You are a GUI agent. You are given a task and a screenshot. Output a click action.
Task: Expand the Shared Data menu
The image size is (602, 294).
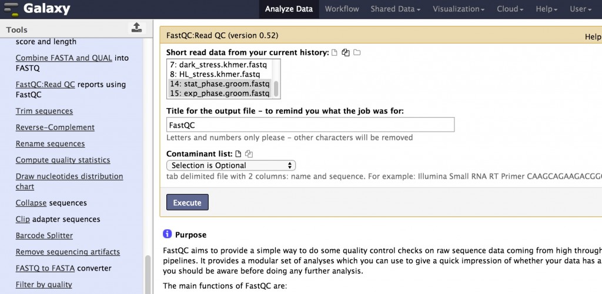[x=395, y=9]
